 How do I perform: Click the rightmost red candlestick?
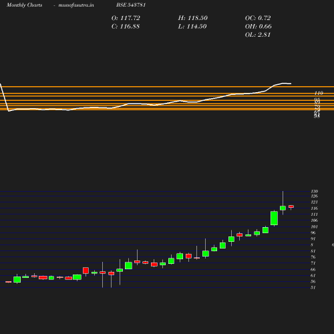[x=291, y=206]
